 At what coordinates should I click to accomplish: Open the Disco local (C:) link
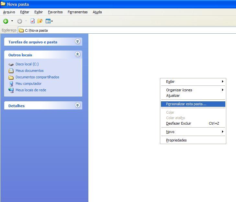(27, 64)
